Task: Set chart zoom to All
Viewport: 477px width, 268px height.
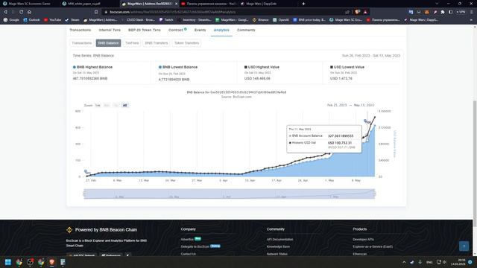Action: (124, 106)
